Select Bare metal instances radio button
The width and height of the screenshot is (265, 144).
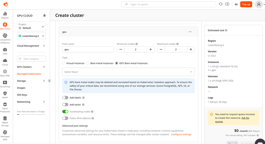(88, 63)
